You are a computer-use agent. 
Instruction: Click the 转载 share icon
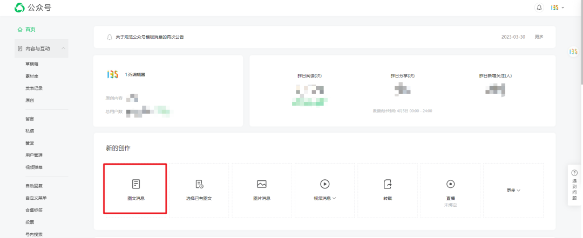coord(388,184)
